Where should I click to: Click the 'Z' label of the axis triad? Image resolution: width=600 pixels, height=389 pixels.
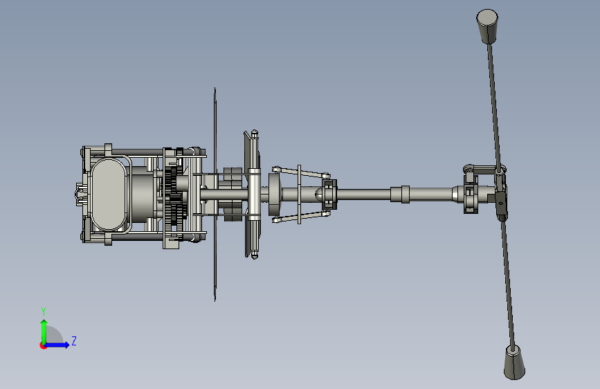point(74,341)
